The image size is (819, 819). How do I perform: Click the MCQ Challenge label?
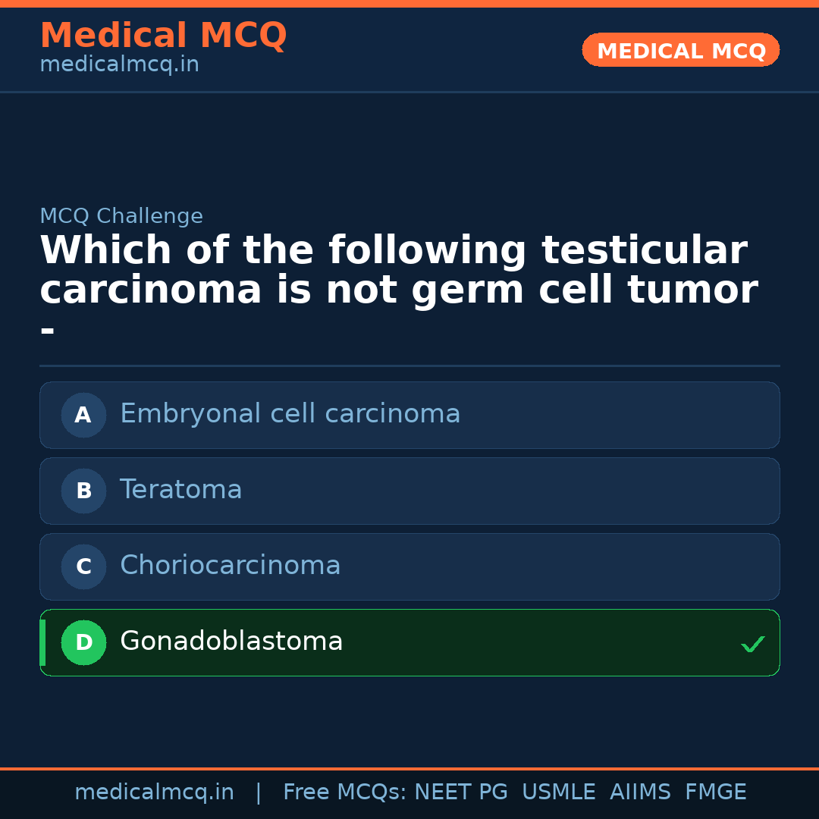point(121,216)
